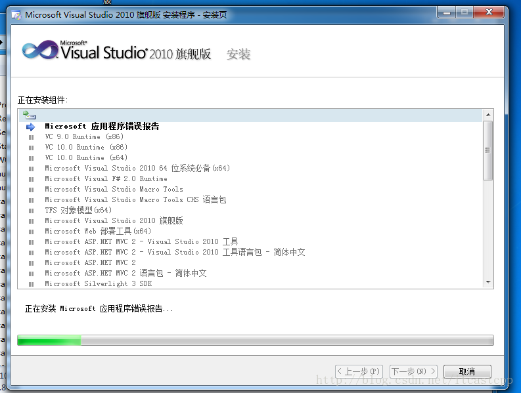Minimize the installer window

447,12
